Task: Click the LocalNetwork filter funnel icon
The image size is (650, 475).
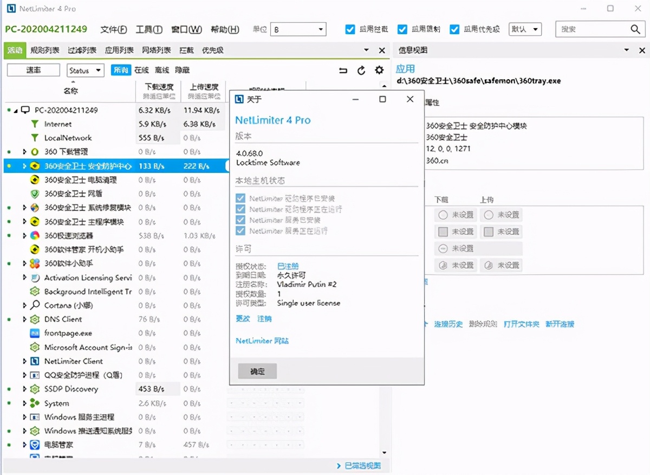Action: pyautogui.click(x=35, y=138)
